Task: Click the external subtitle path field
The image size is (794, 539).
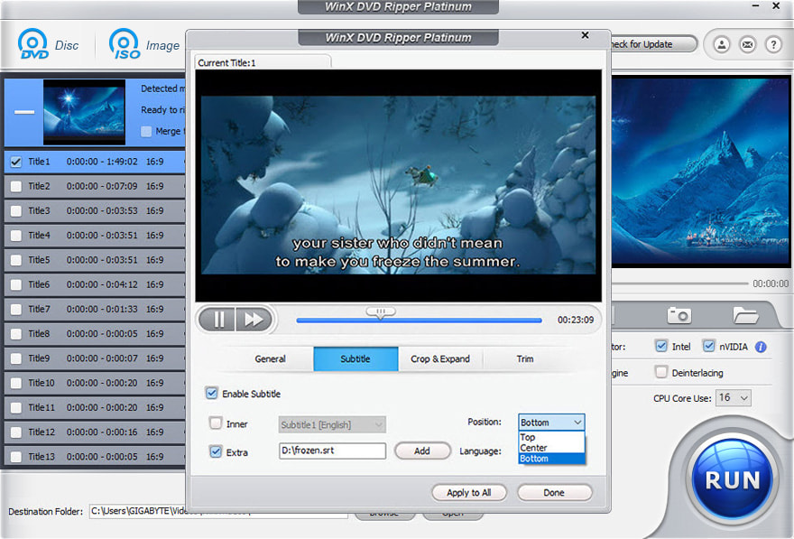Action: click(x=332, y=451)
